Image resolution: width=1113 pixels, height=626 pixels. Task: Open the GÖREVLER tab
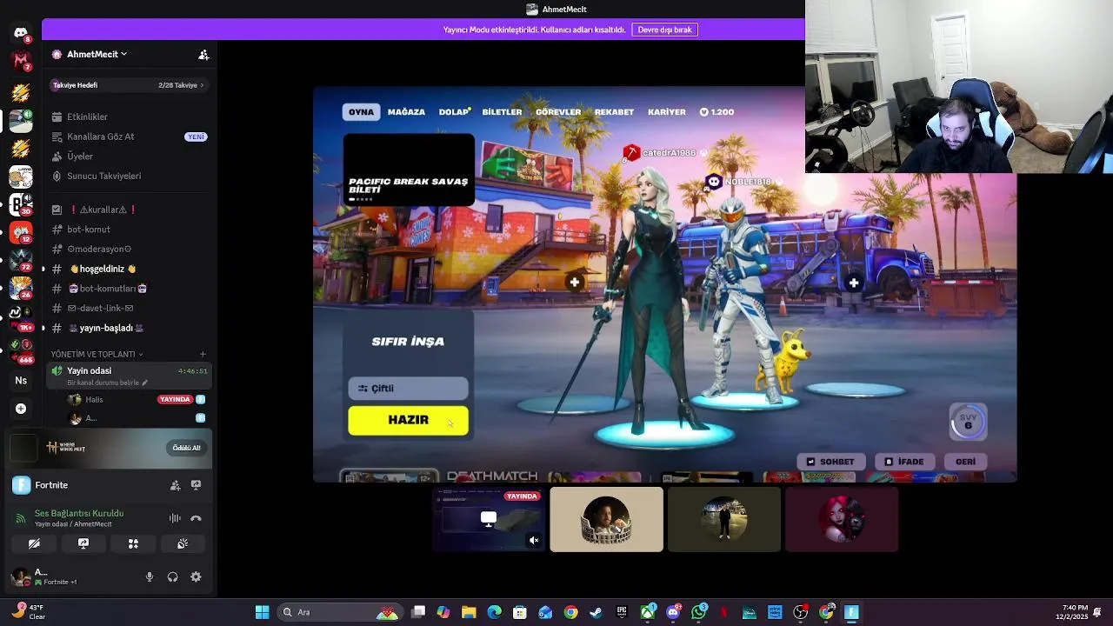click(558, 112)
